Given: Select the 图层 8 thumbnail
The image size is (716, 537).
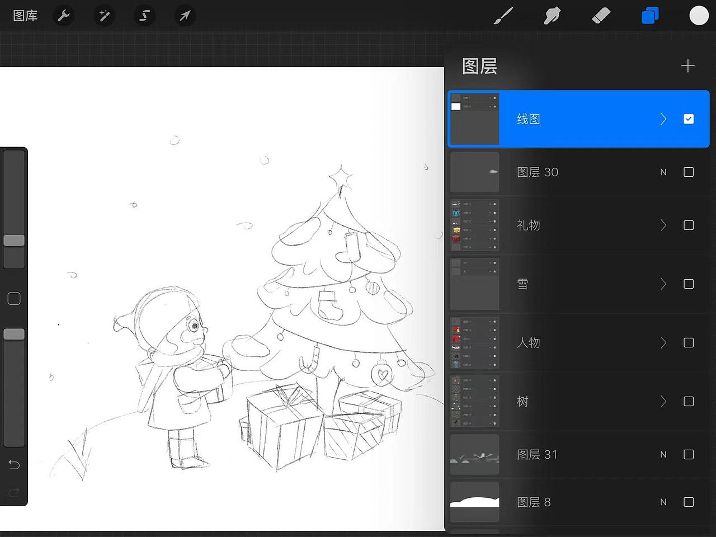Looking at the screenshot, I should 475,502.
